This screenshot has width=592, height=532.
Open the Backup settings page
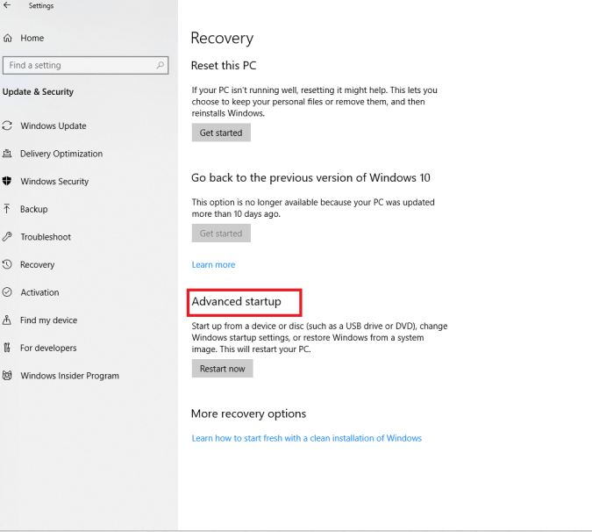pyautogui.click(x=34, y=209)
